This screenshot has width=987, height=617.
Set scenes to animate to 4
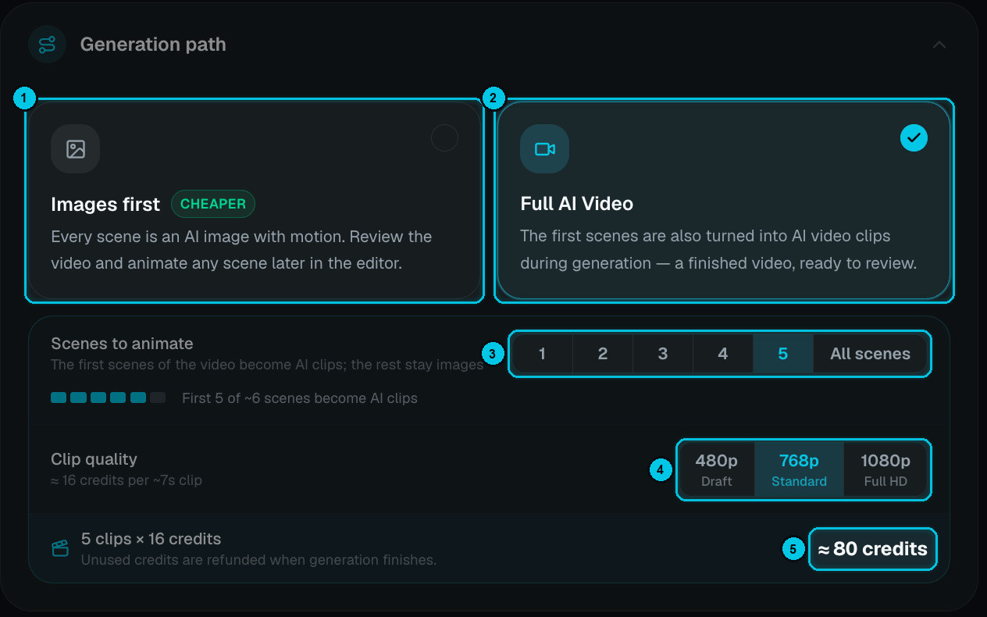pos(723,354)
